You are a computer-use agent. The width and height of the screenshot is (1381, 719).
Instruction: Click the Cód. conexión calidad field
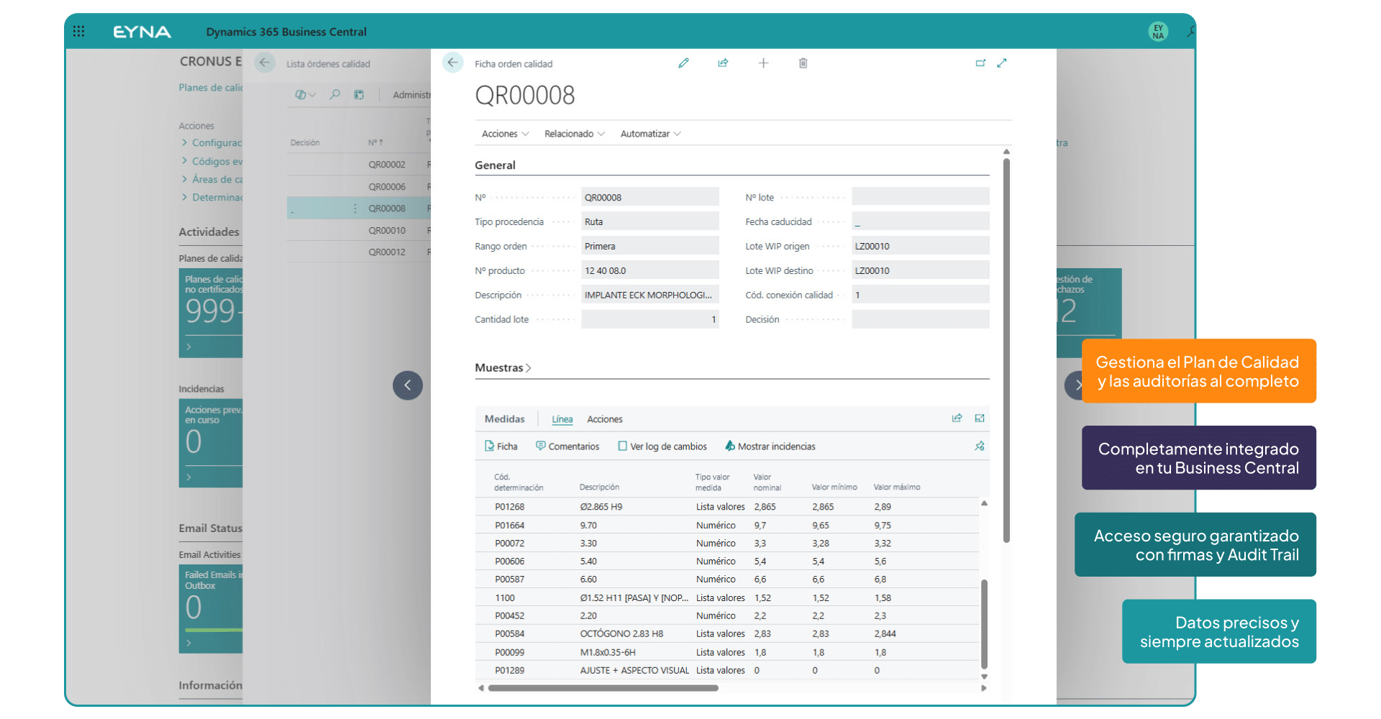pos(921,295)
